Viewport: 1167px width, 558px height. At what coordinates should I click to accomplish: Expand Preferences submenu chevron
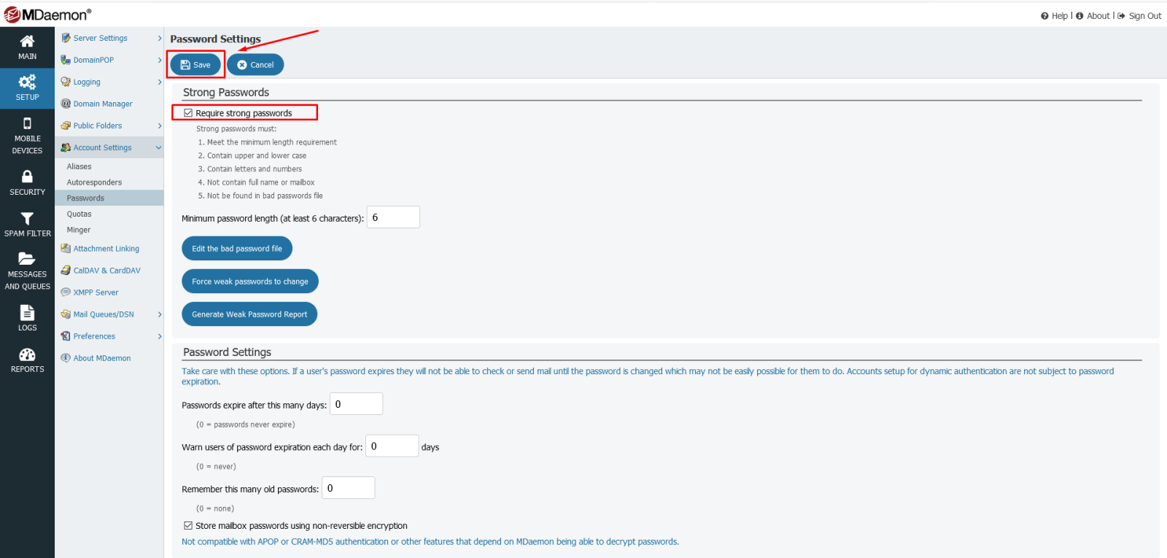(160, 336)
